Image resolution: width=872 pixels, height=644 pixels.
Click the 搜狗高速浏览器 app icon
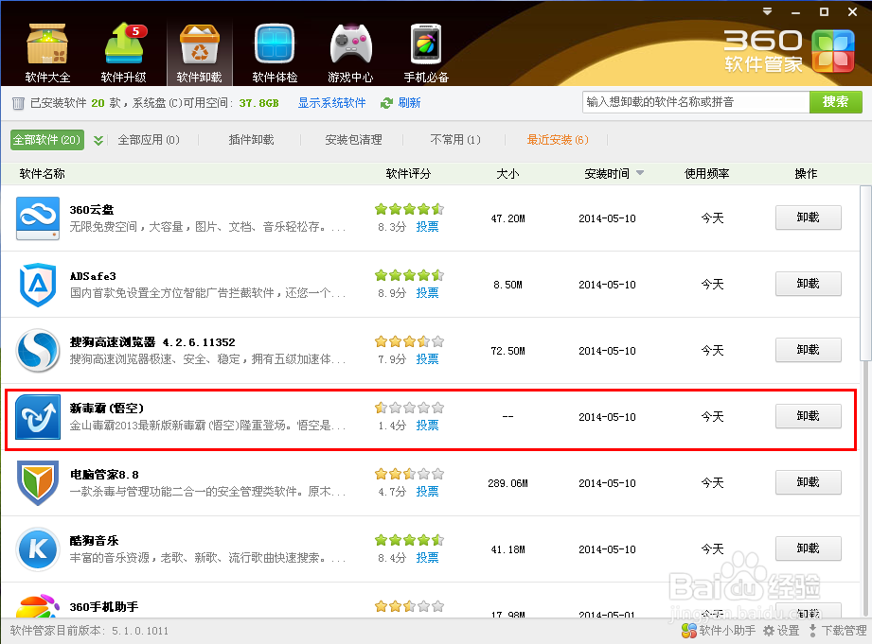pyautogui.click(x=38, y=351)
